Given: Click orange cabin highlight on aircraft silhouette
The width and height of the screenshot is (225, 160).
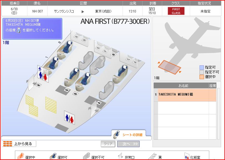Looking at the screenshot, I should [x=169, y=67].
